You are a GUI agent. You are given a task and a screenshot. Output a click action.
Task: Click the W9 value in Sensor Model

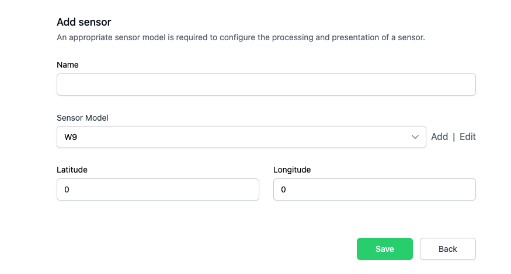(71, 137)
